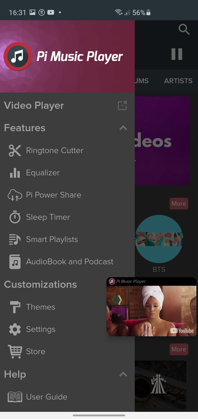
Task: Tap the YouTube notification icon in status bar
Action: (51, 12)
